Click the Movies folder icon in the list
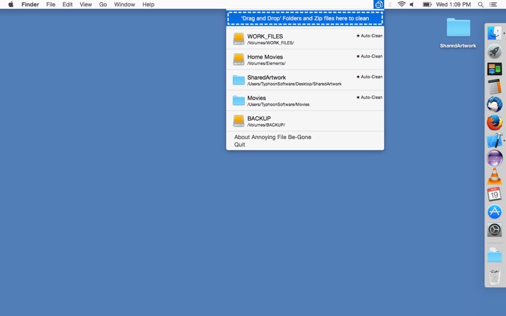Screen dimensions: 506x316 pos(238,100)
